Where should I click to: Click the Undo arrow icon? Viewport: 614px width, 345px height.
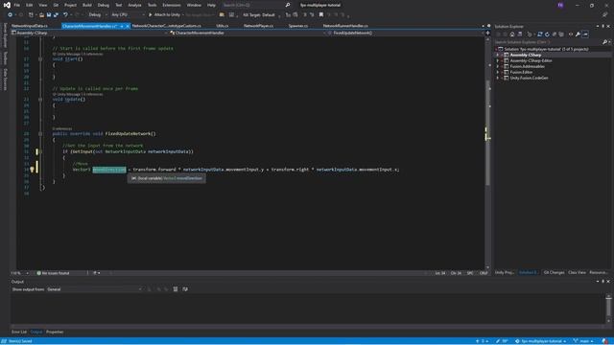65,15
